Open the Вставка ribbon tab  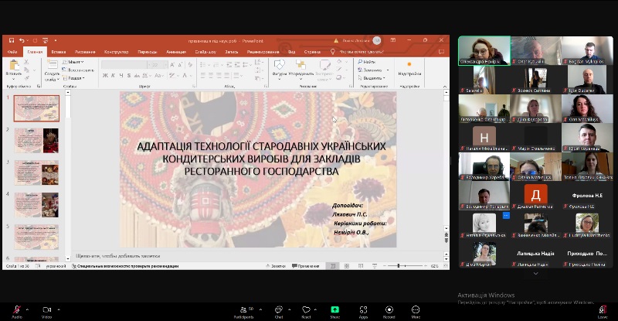(x=59, y=52)
